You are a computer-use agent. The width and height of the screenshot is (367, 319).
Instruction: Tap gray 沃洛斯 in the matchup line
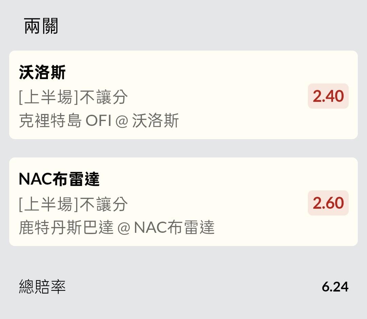[x=155, y=121]
